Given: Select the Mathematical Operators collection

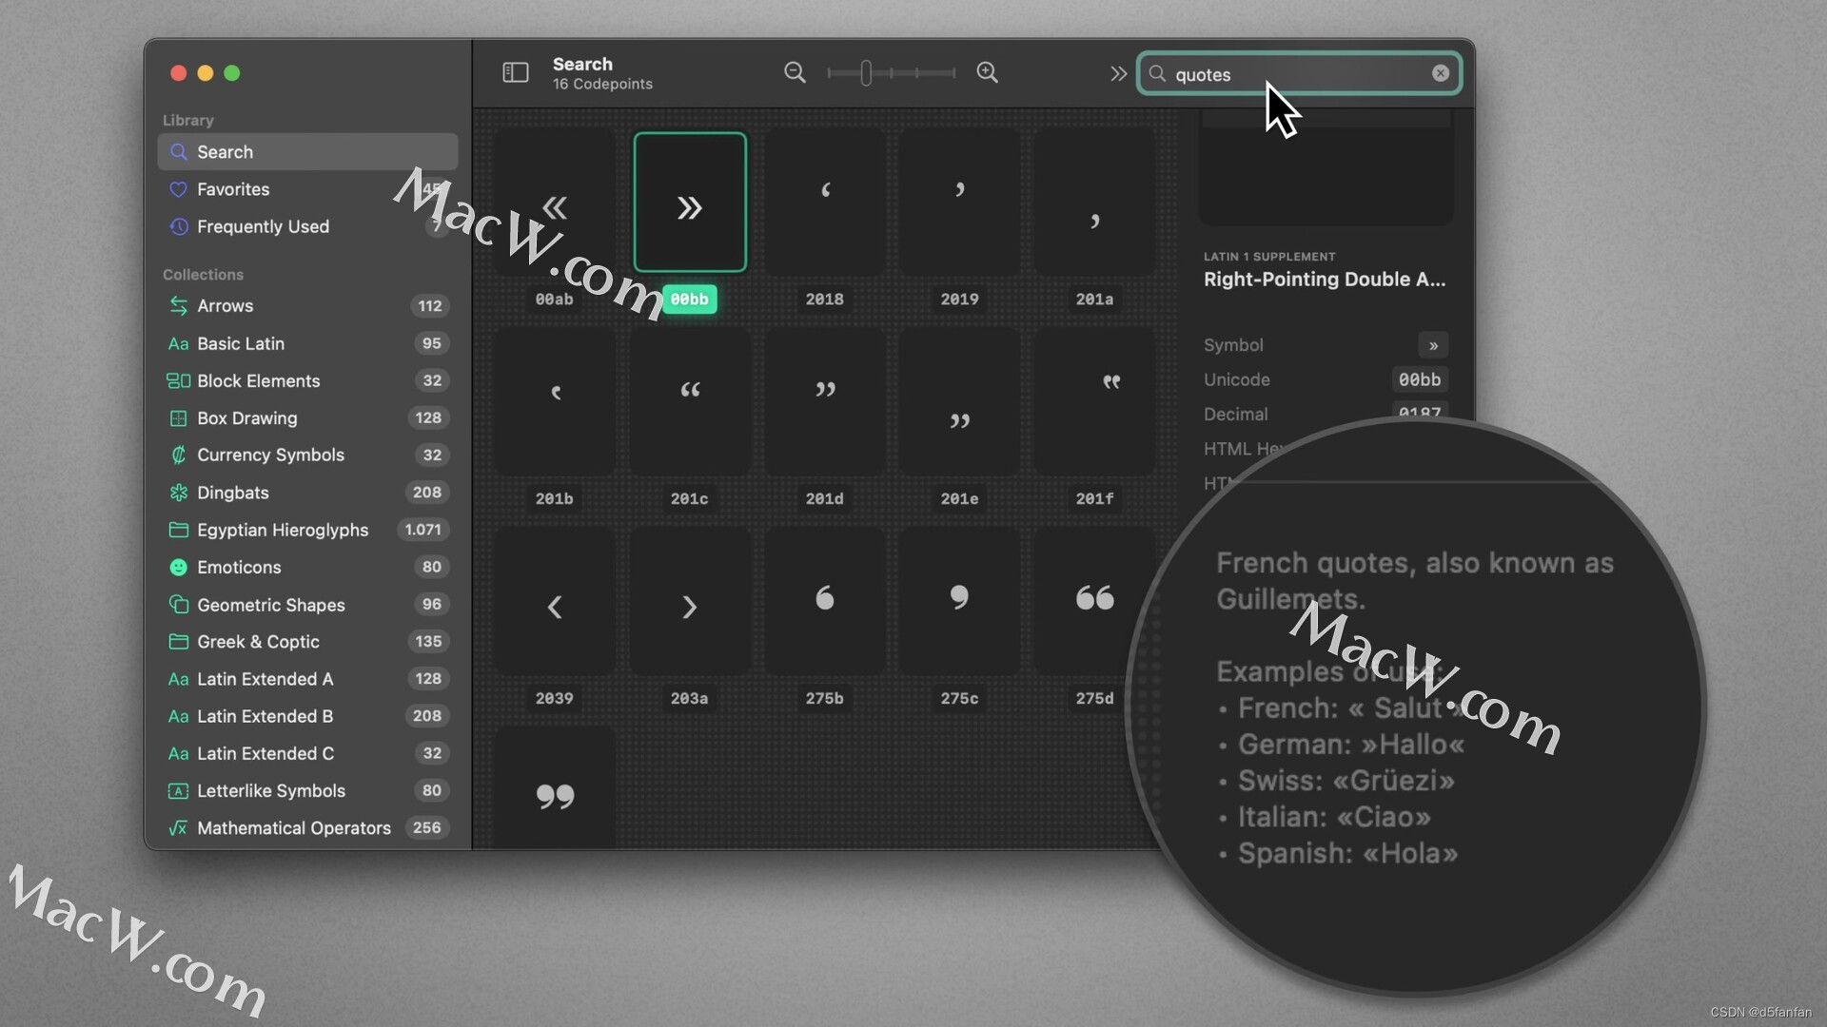Looking at the screenshot, I should click(x=293, y=827).
